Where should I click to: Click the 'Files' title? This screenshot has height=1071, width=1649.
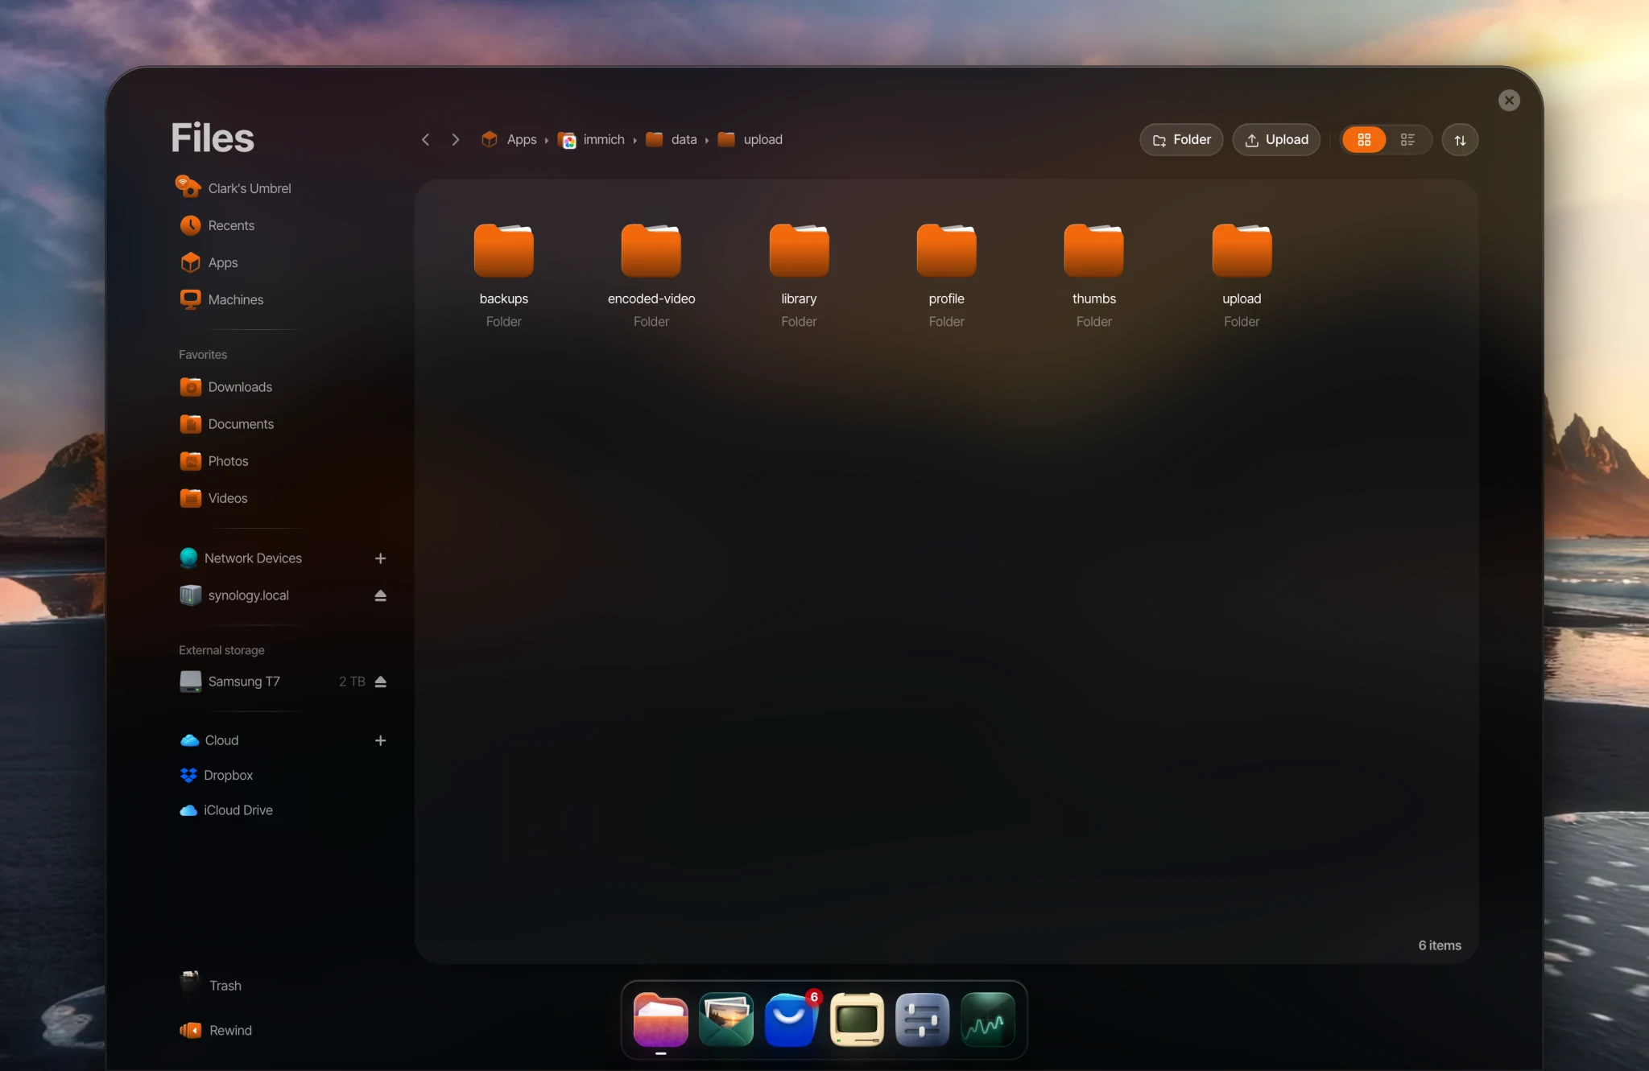pos(213,138)
